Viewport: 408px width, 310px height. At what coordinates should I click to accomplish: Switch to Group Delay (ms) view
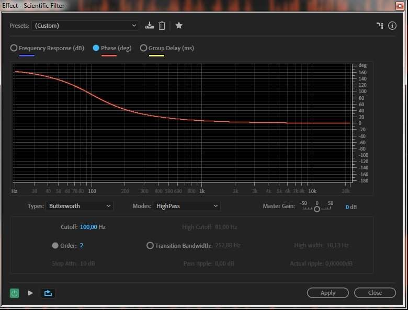tap(143, 48)
